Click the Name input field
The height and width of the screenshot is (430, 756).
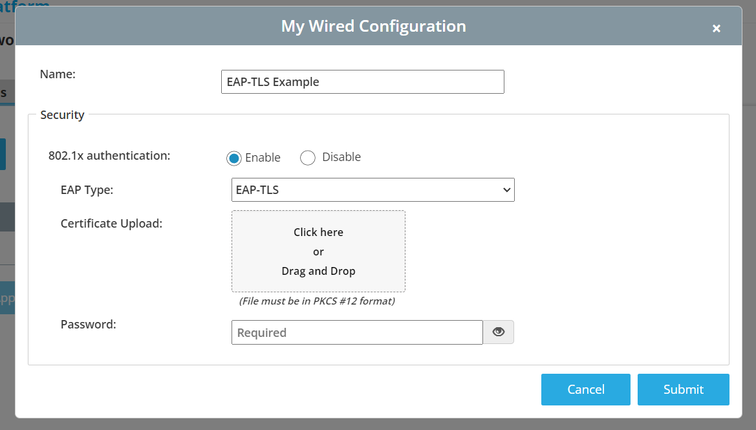363,82
